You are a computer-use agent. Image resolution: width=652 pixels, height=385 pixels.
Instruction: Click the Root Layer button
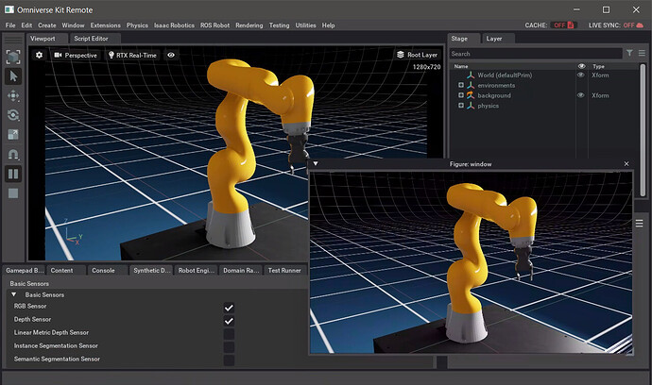click(417, 55)
